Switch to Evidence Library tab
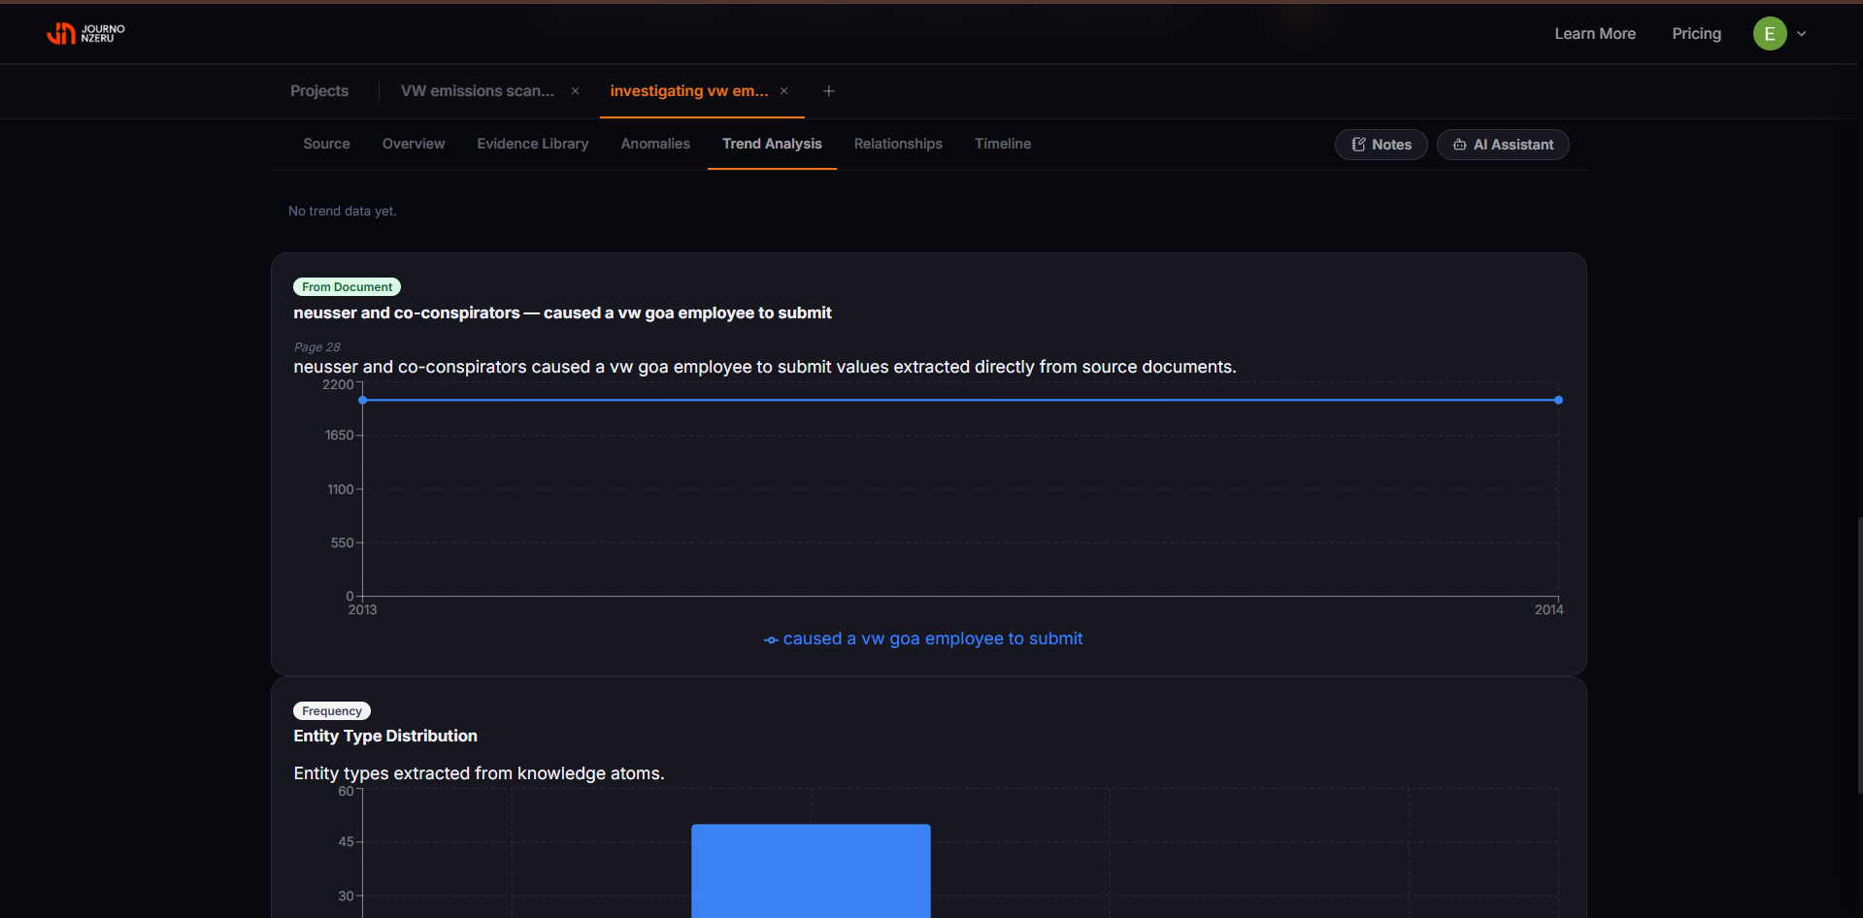1863x918 pixels. tap(533, 144)
